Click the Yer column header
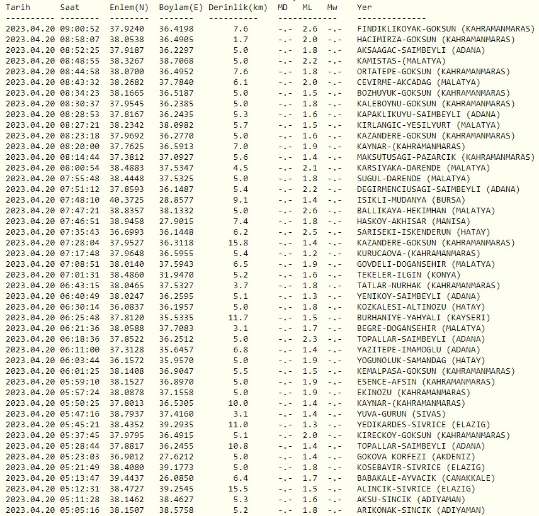Viewport: 539px width, 516px height. click(x=365, y=7)
